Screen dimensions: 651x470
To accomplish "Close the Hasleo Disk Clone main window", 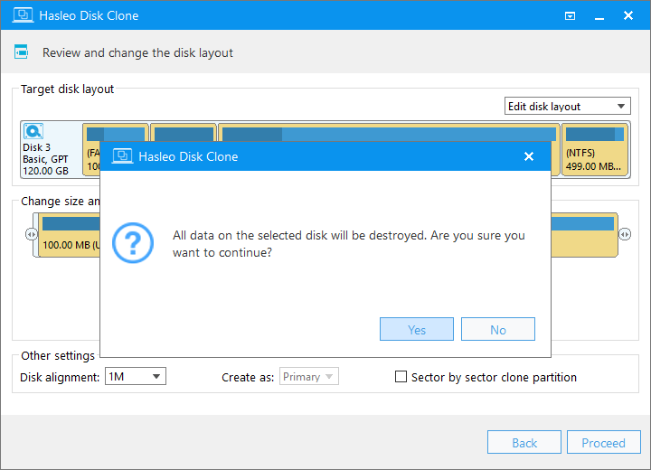I will (628, 15).
